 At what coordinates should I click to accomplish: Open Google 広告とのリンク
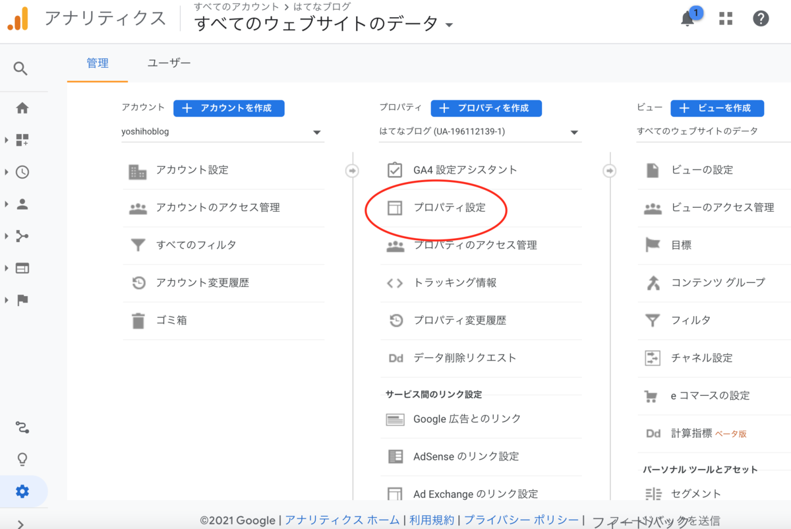(467, 419)
